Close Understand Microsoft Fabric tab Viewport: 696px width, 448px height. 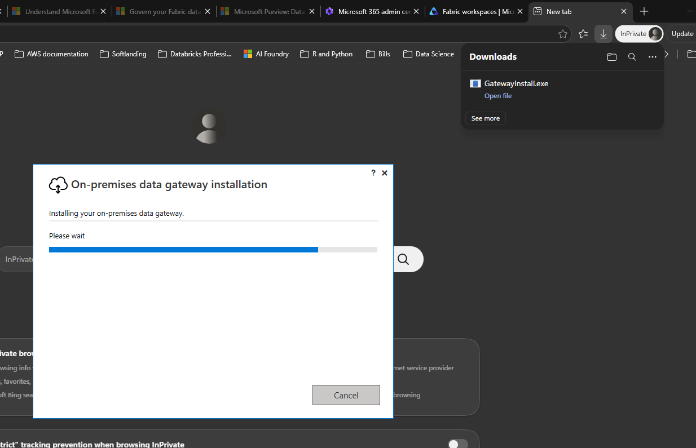tap(103, 11)
